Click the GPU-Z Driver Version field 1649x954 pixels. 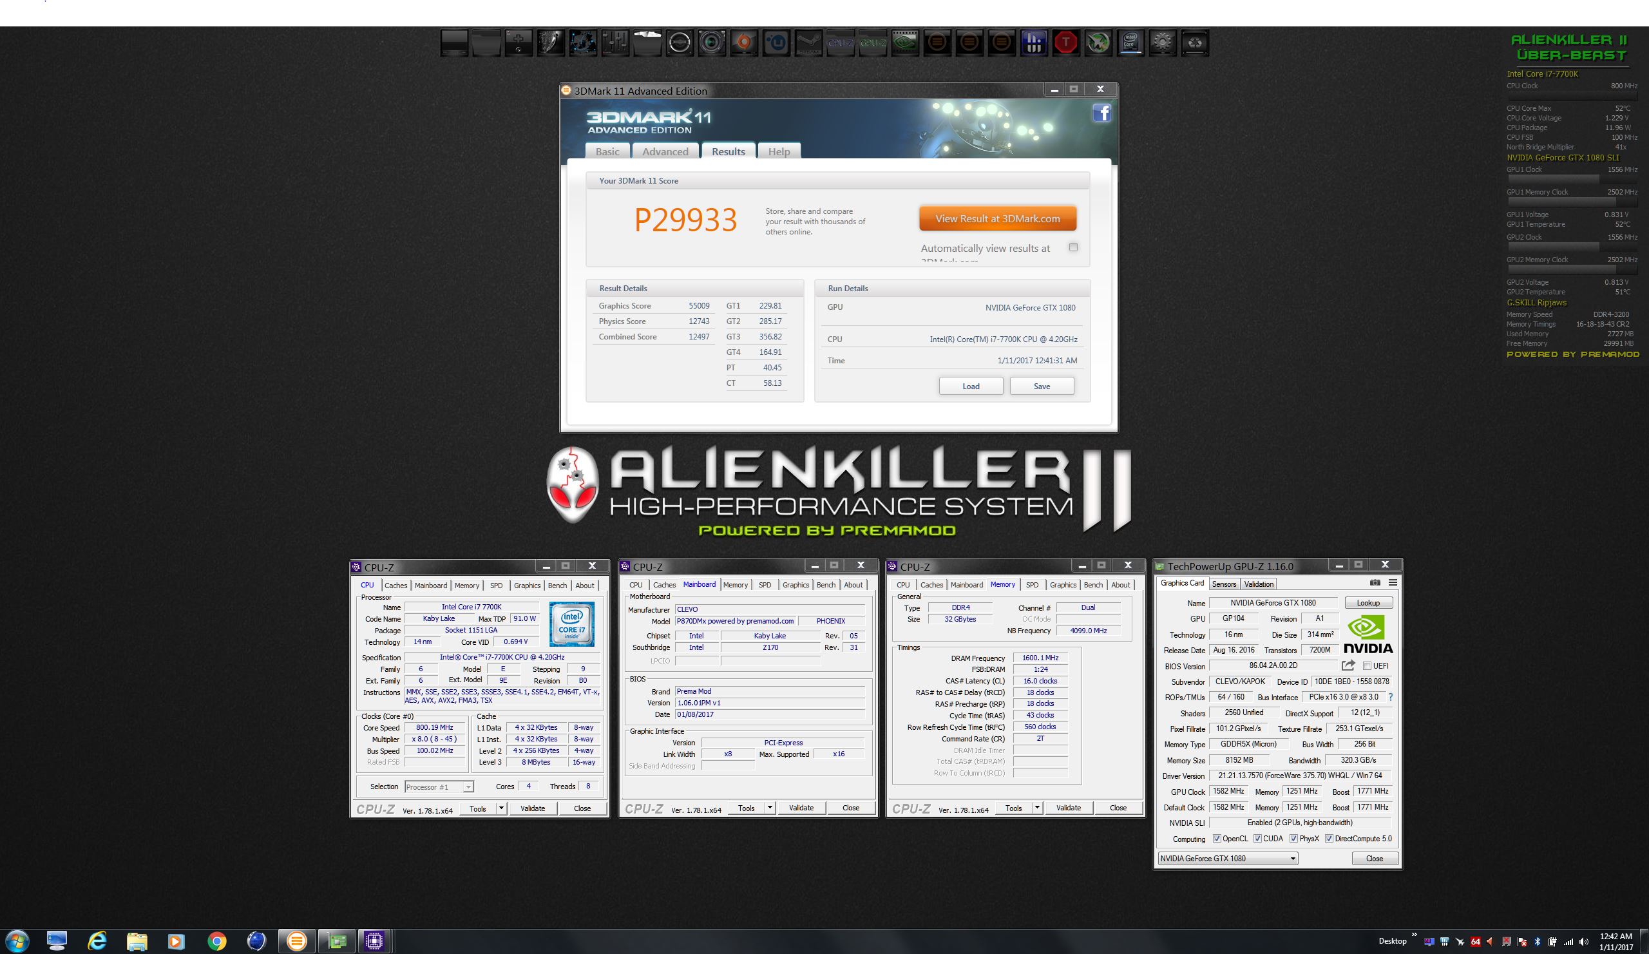pyautogui.click(x=1301, y=776)
